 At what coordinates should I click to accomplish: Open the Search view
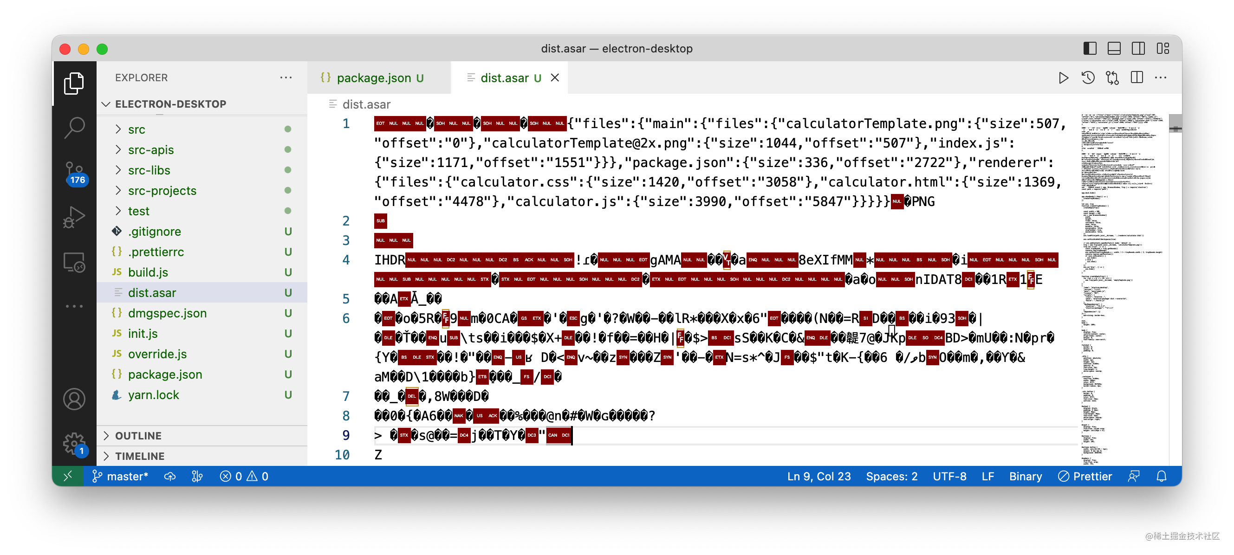74,128
